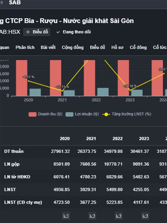This screenshot has height=223, width=167.
Task: Click the + Biểu đồ button
Action: click(37, 32)
